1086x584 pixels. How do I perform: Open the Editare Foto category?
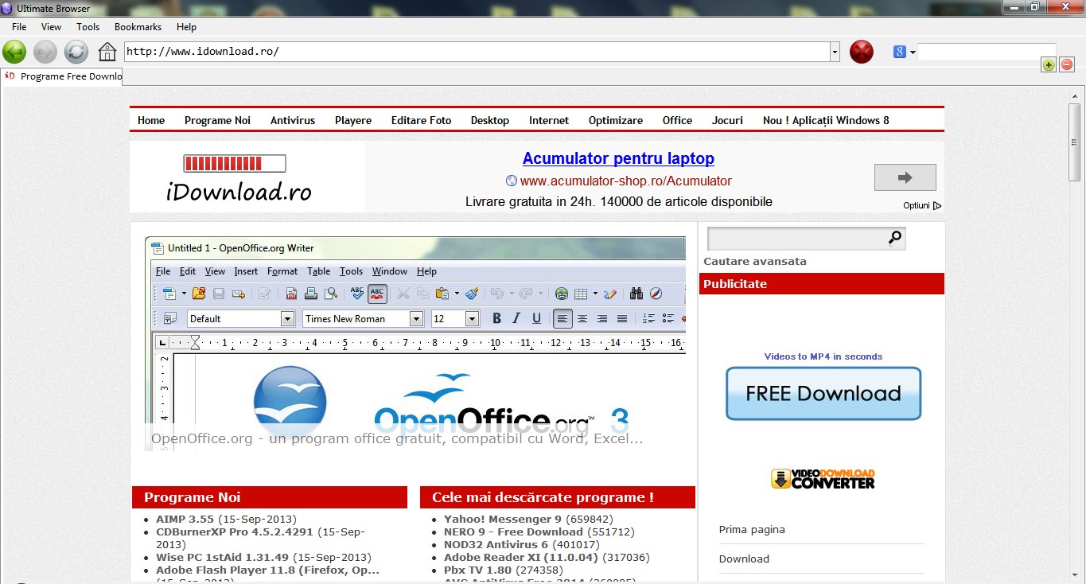point(421,120)
